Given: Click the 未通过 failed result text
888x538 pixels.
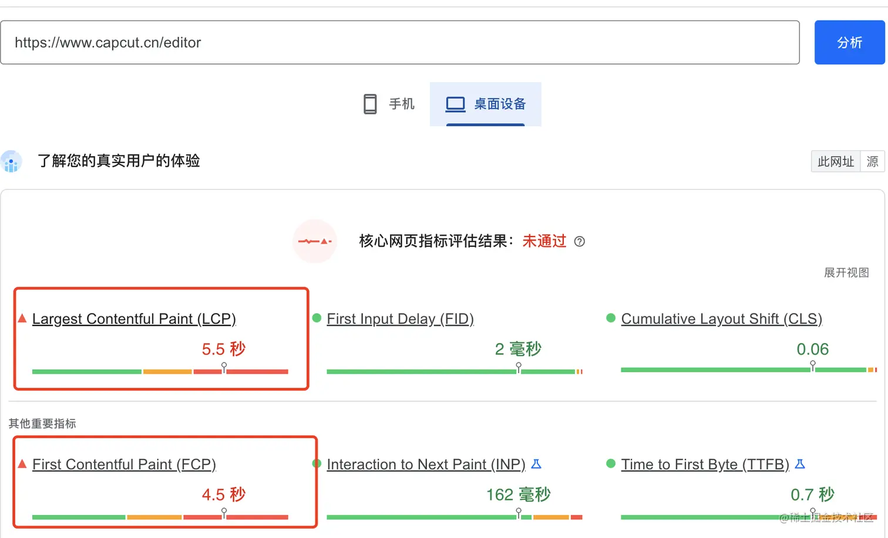Looking at the screenshot, I should point(544,241).
